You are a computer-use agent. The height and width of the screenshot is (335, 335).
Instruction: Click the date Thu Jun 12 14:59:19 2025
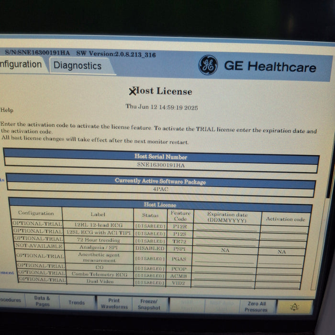click(x=162, y=107)
